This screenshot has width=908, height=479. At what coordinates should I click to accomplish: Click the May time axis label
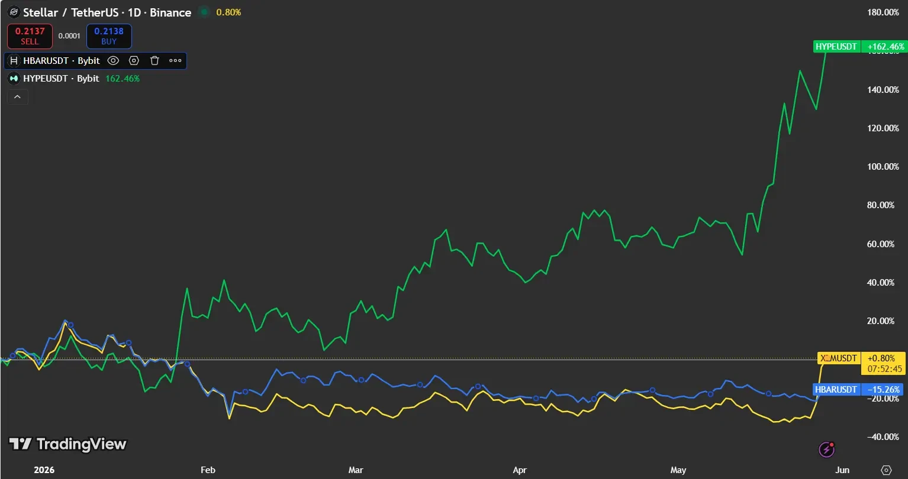(x=678, y=470)
